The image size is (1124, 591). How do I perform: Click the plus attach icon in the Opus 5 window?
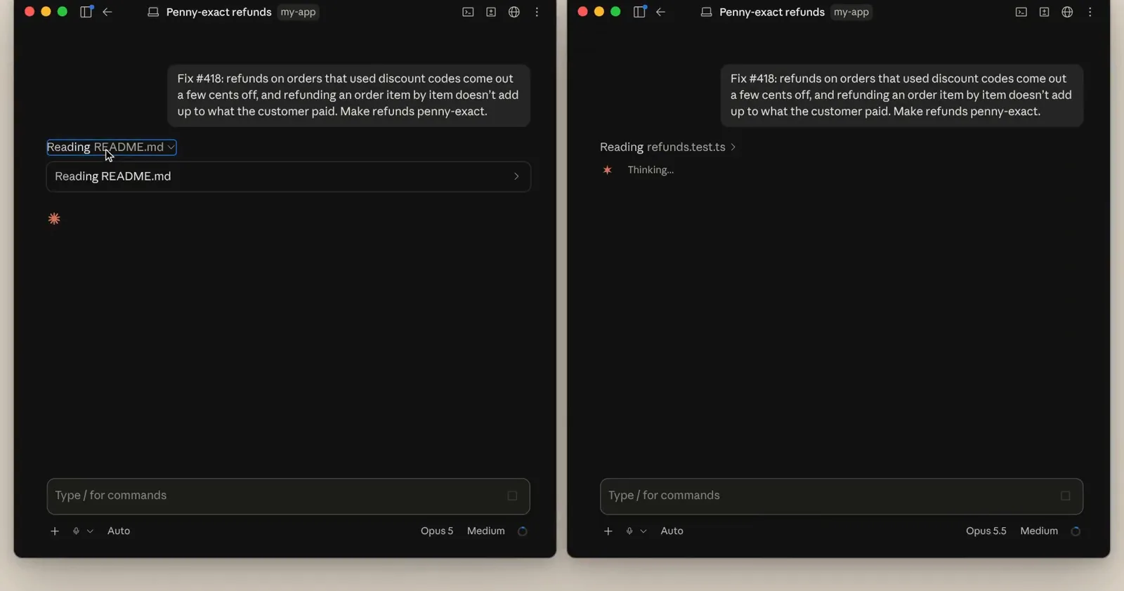tap(55, 531)
